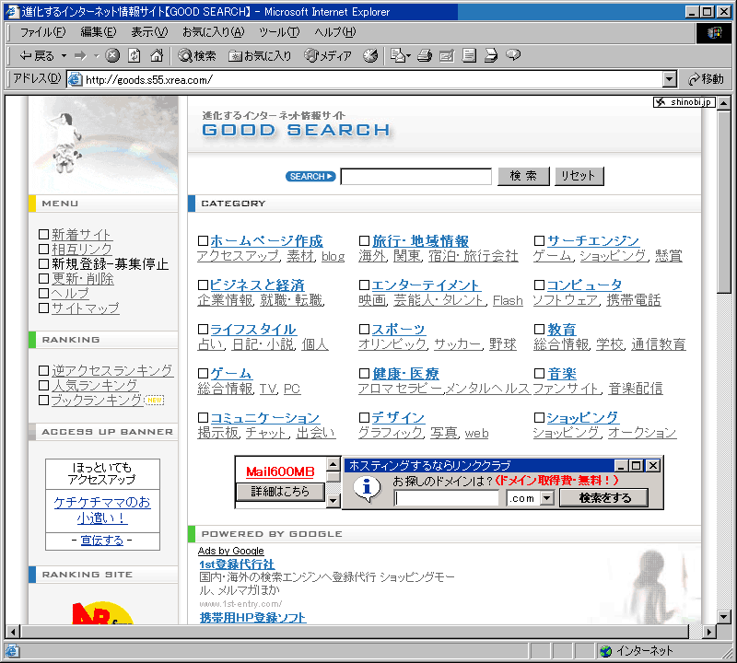737x663 pixels.
Task: Open the 新着サイト menu link
Action: click(x=82, y=235)
